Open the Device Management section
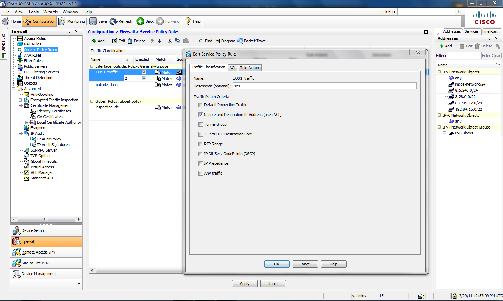 coord(46,274)
